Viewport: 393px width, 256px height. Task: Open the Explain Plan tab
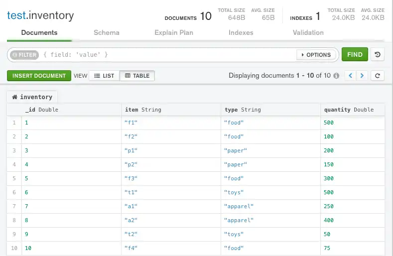(x=174, y=33)
